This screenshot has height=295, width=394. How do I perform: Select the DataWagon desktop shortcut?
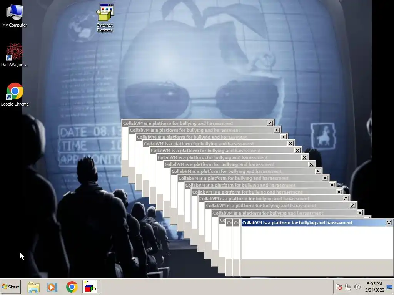pyautogui.click(x=14, y=55)
